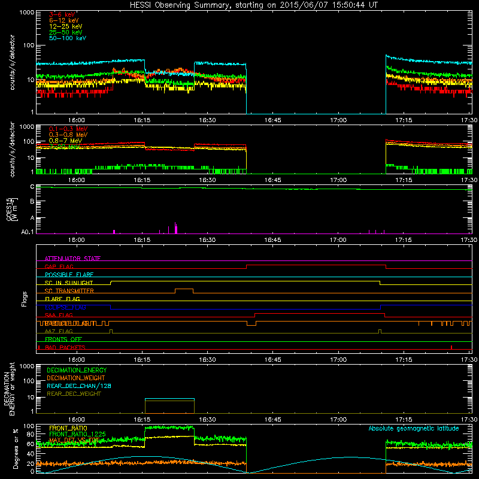This screenshot has height=479, width=479.
Task: Click the yellow 0.8-7 MeV legend label
Action: point(66,141)
